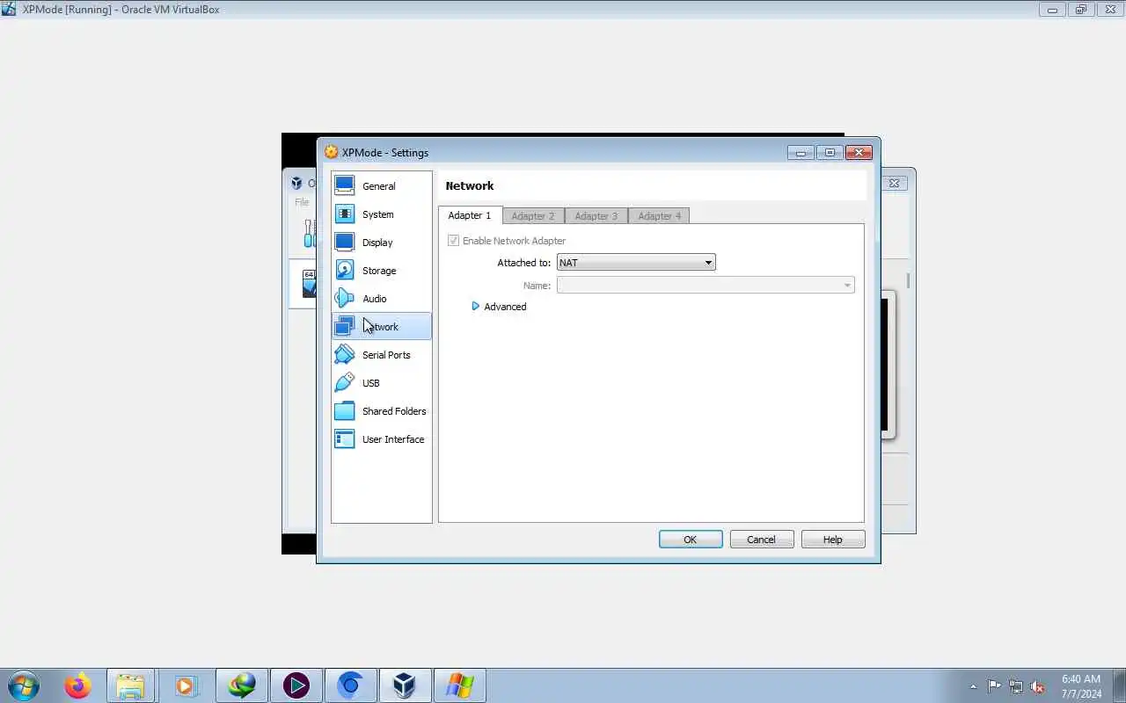Click the network status tray icon

pos(1016,686)
